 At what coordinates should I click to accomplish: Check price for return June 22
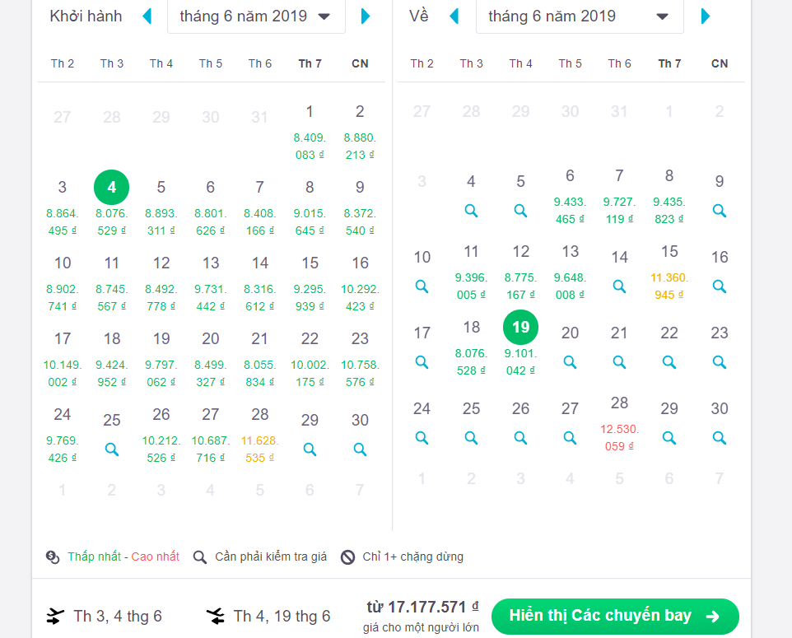(x=669, y=362)
